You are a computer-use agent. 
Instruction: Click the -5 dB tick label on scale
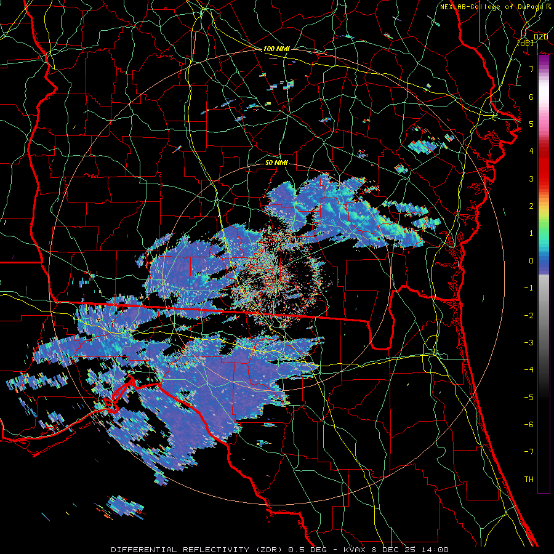coord(529,398)
